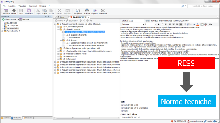Expand the 1.3 Misure di protezione node
The height and width of the screenshot is (123, 220).
[x=58, y=49]
